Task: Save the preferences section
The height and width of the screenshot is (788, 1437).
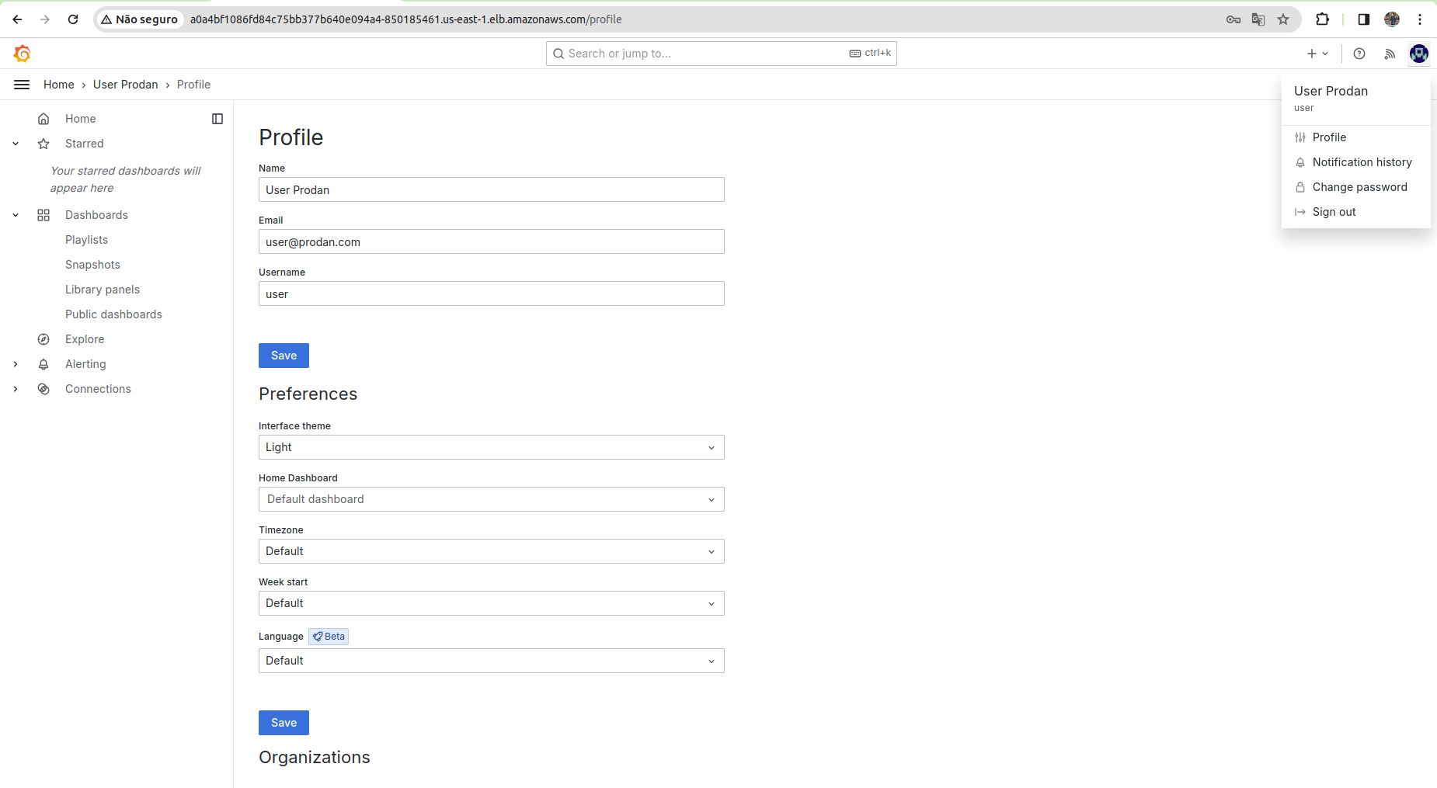Action: click(x=284, y=723)
